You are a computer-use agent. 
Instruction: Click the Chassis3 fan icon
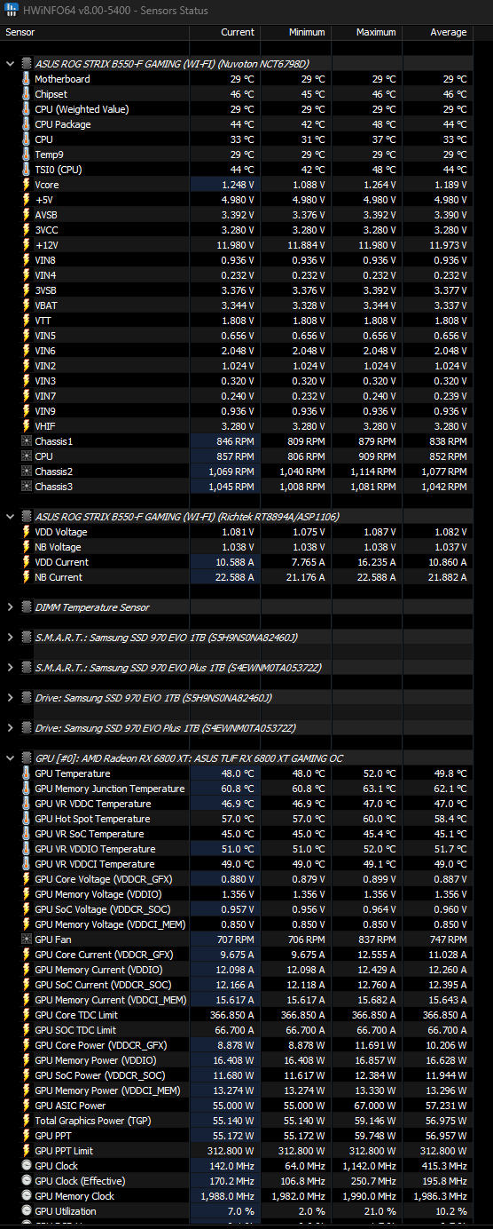pyautogui.click(x=26, y=487)
